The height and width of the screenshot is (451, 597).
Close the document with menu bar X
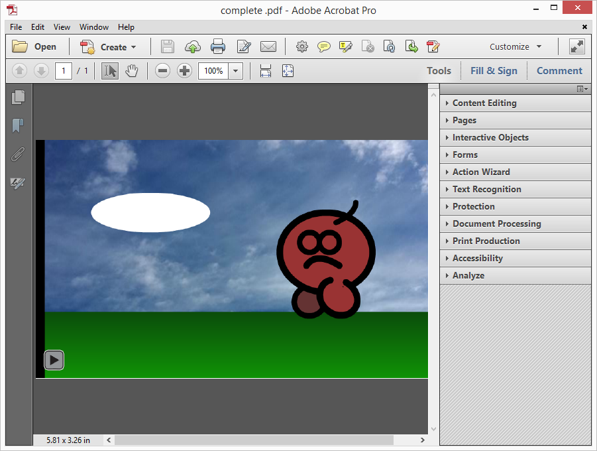coord(584,27)
